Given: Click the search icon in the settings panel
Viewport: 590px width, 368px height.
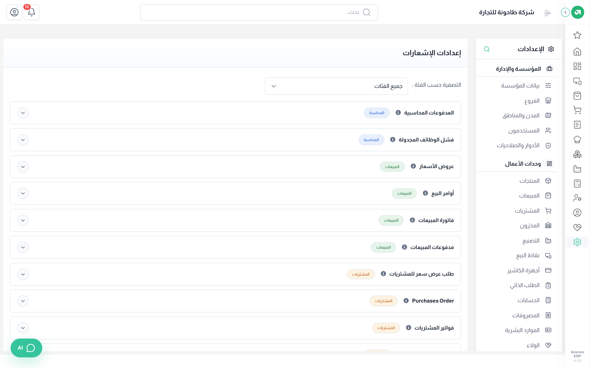Looking at the screenshot, I should pyautogui.click(x=487, y=49).
